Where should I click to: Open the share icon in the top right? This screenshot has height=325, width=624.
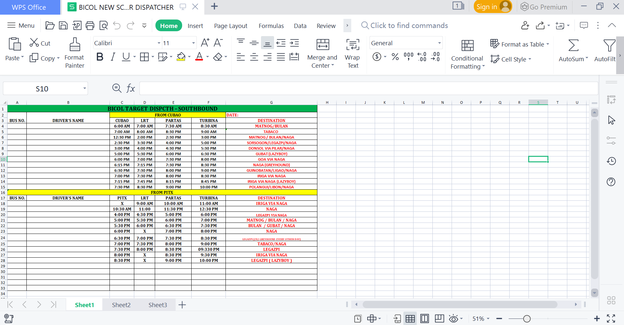[540, 25]
